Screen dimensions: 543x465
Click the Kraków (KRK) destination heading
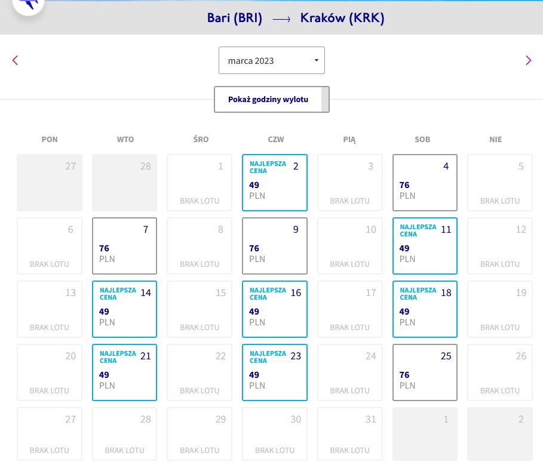(342, 18)
